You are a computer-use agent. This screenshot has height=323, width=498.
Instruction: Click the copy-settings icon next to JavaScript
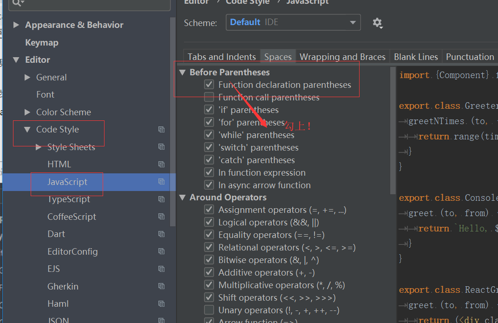(x=161, y=181)
